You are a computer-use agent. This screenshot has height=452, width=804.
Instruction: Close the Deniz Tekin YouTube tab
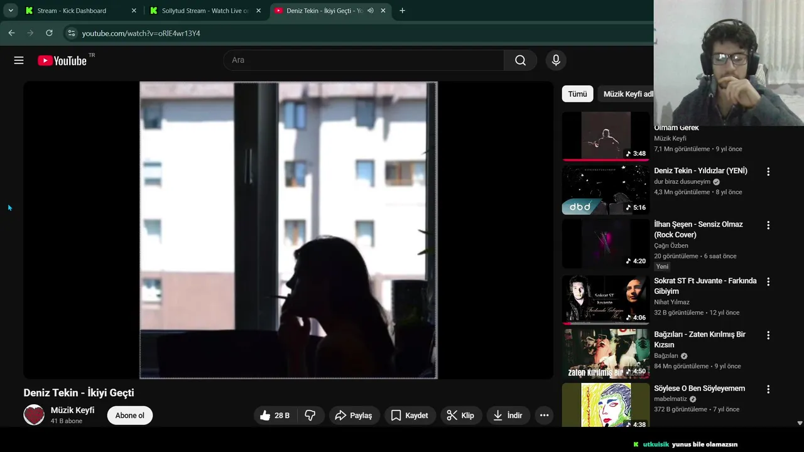coord(383,11)
